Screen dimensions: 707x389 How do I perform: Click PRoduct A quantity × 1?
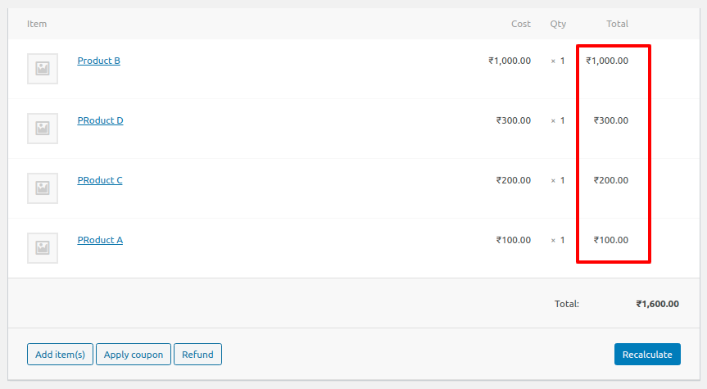pyautogui.click(x=558, y=240)
